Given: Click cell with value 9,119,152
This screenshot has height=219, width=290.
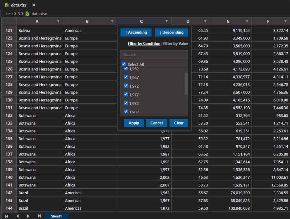Looking at the screenshot, I should 231,30.
